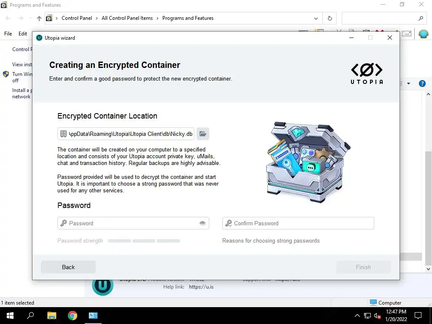
Task: Expand the address bar history dropdown
Action: (x=316, y=19)
